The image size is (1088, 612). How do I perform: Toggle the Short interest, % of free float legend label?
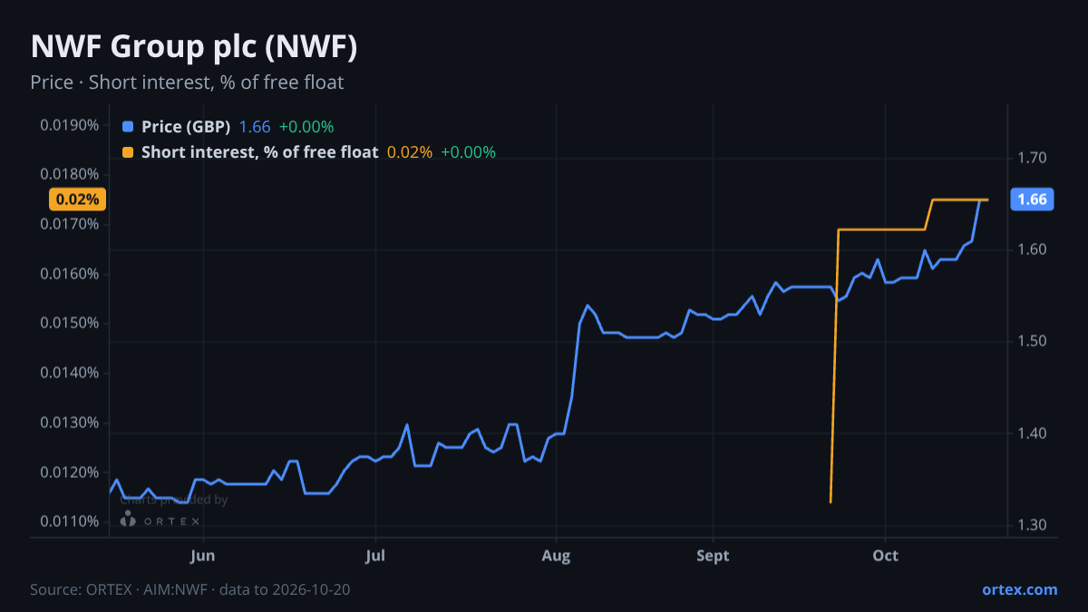(x=259, y=152)
